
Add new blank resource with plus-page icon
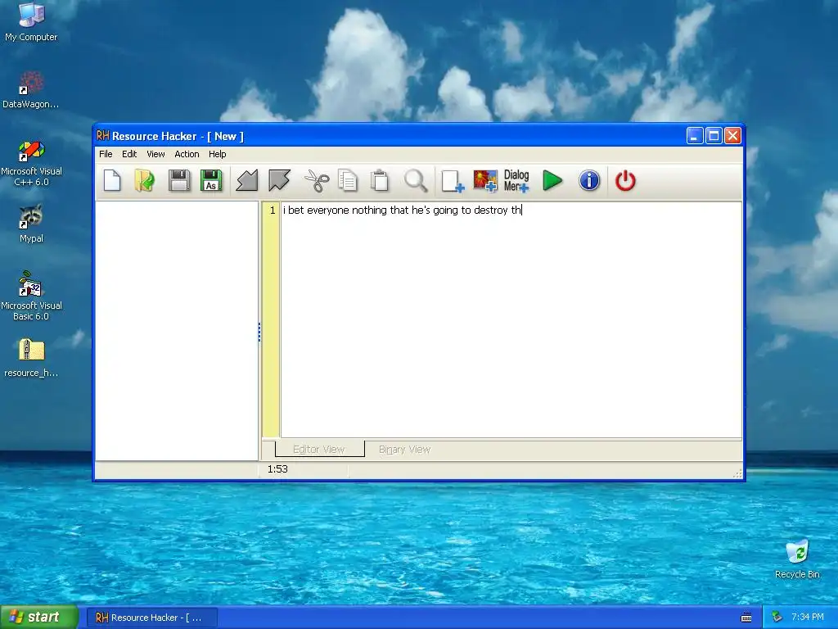(x=453, y=181)
